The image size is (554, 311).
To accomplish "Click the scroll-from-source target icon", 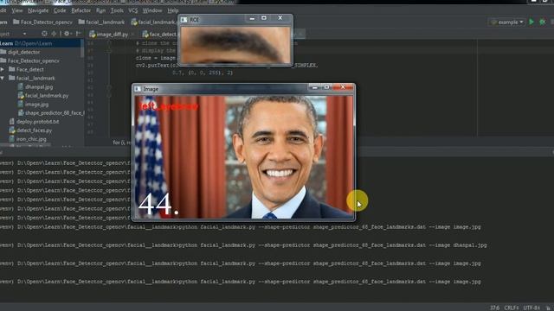I will point(44,34).
